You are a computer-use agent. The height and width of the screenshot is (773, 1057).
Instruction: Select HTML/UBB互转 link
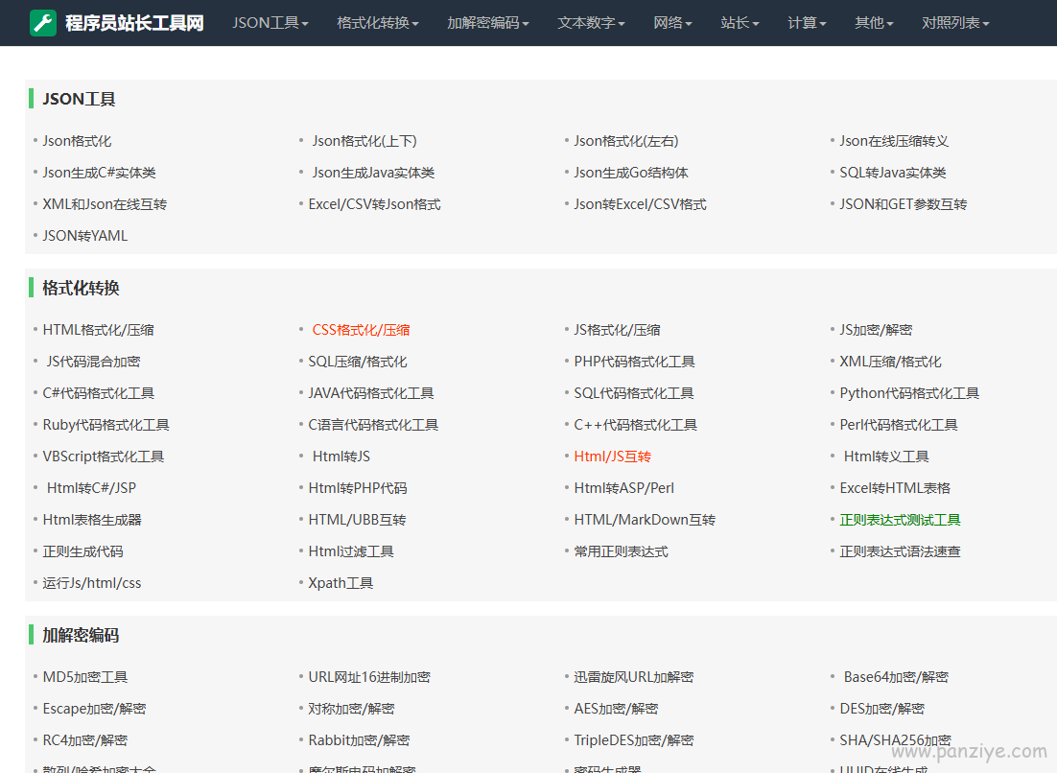[x=357, y=520]
